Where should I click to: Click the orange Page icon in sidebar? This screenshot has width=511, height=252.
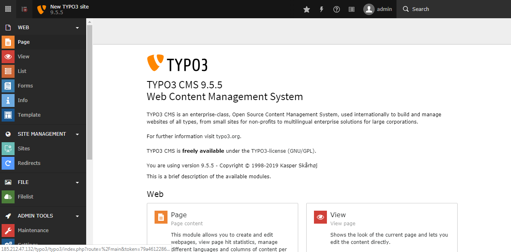[8, 42]
